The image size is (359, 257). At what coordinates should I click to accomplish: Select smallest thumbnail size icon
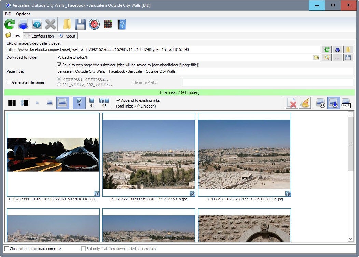pos(37,103)
